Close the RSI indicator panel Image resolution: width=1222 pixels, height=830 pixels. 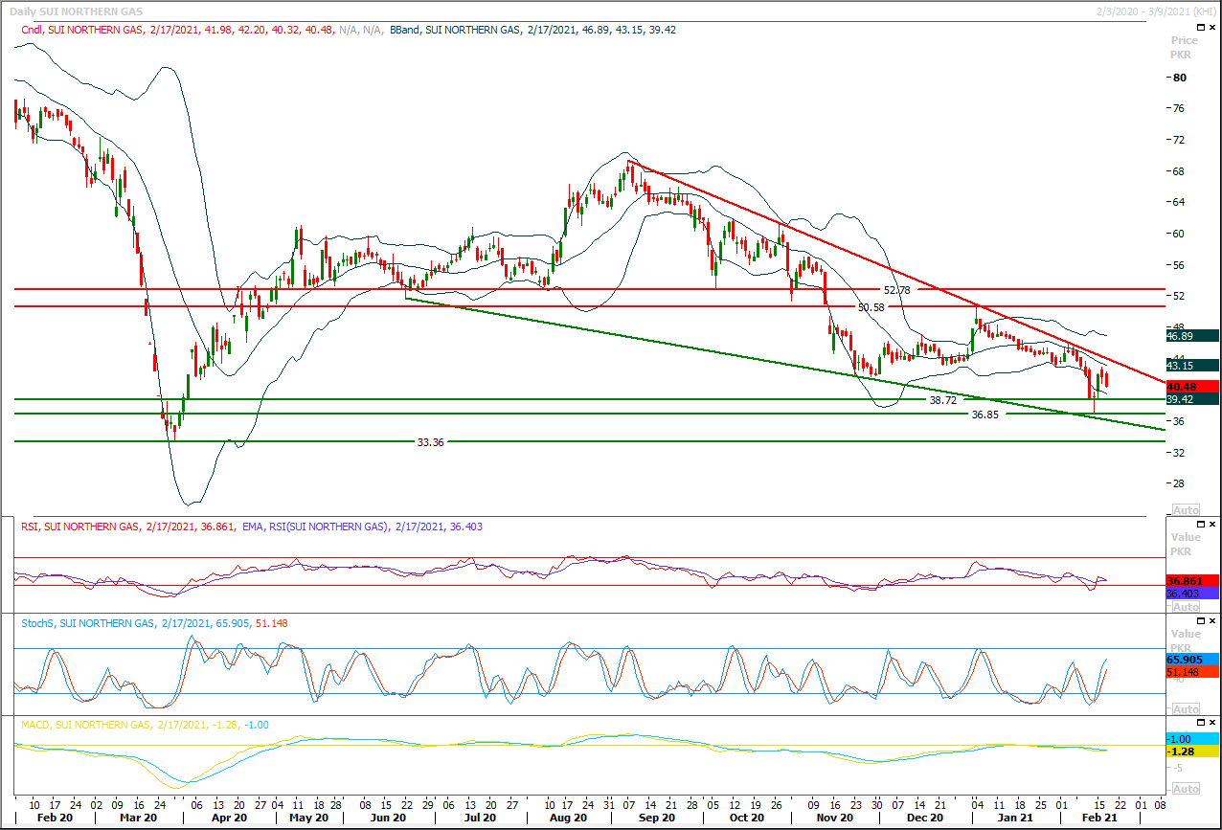[x=1213, y=525]
